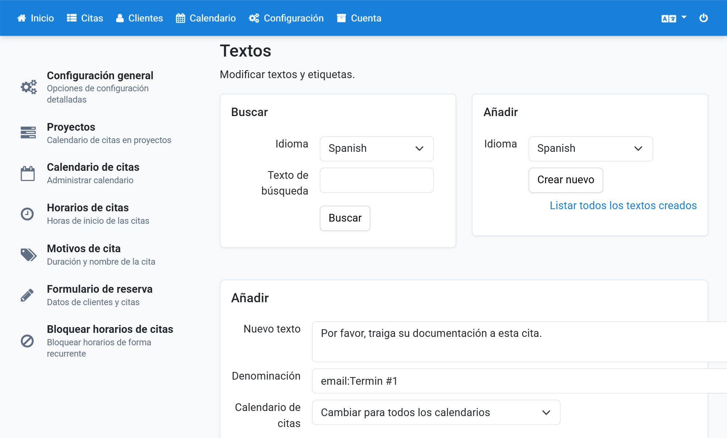727x438 pixels.
Task: Open the language switcher icon
Action: click(x=669, y=19)
